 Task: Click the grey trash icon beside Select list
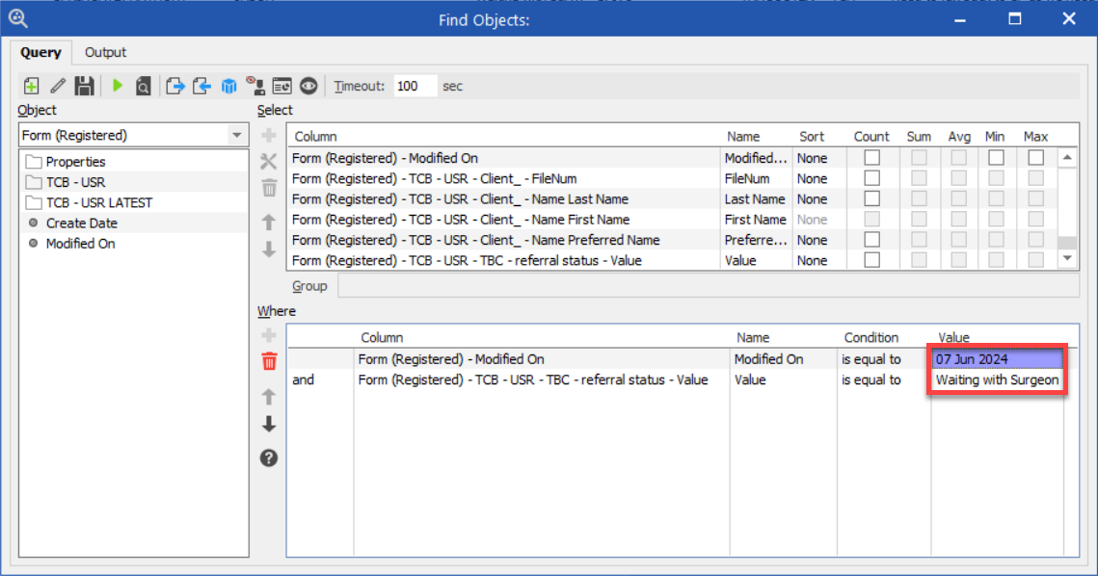tap(269, 188)
